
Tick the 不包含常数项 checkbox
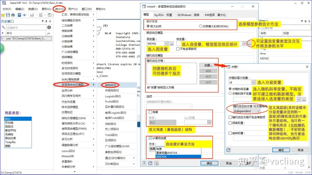click(178, 49)
